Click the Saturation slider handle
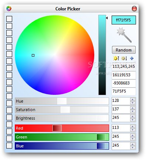 (x=65, y=110)
